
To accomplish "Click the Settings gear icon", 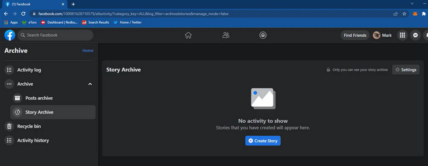I will pyautogui.click(x=397, y=69).
